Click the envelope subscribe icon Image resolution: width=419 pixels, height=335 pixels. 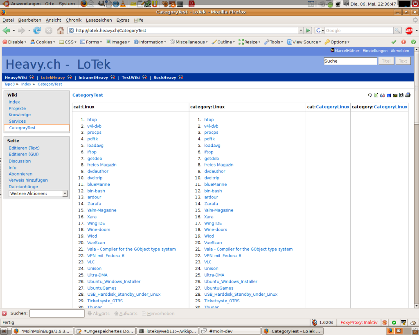point(395,95)
